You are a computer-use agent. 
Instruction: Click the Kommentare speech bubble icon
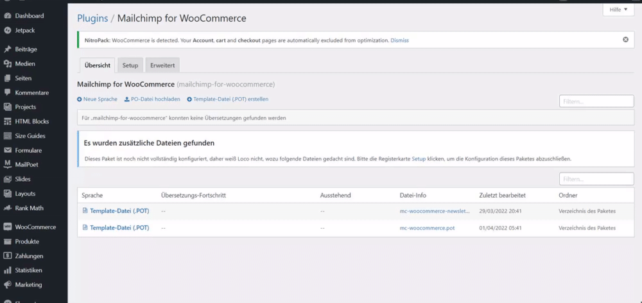[7, 92]
